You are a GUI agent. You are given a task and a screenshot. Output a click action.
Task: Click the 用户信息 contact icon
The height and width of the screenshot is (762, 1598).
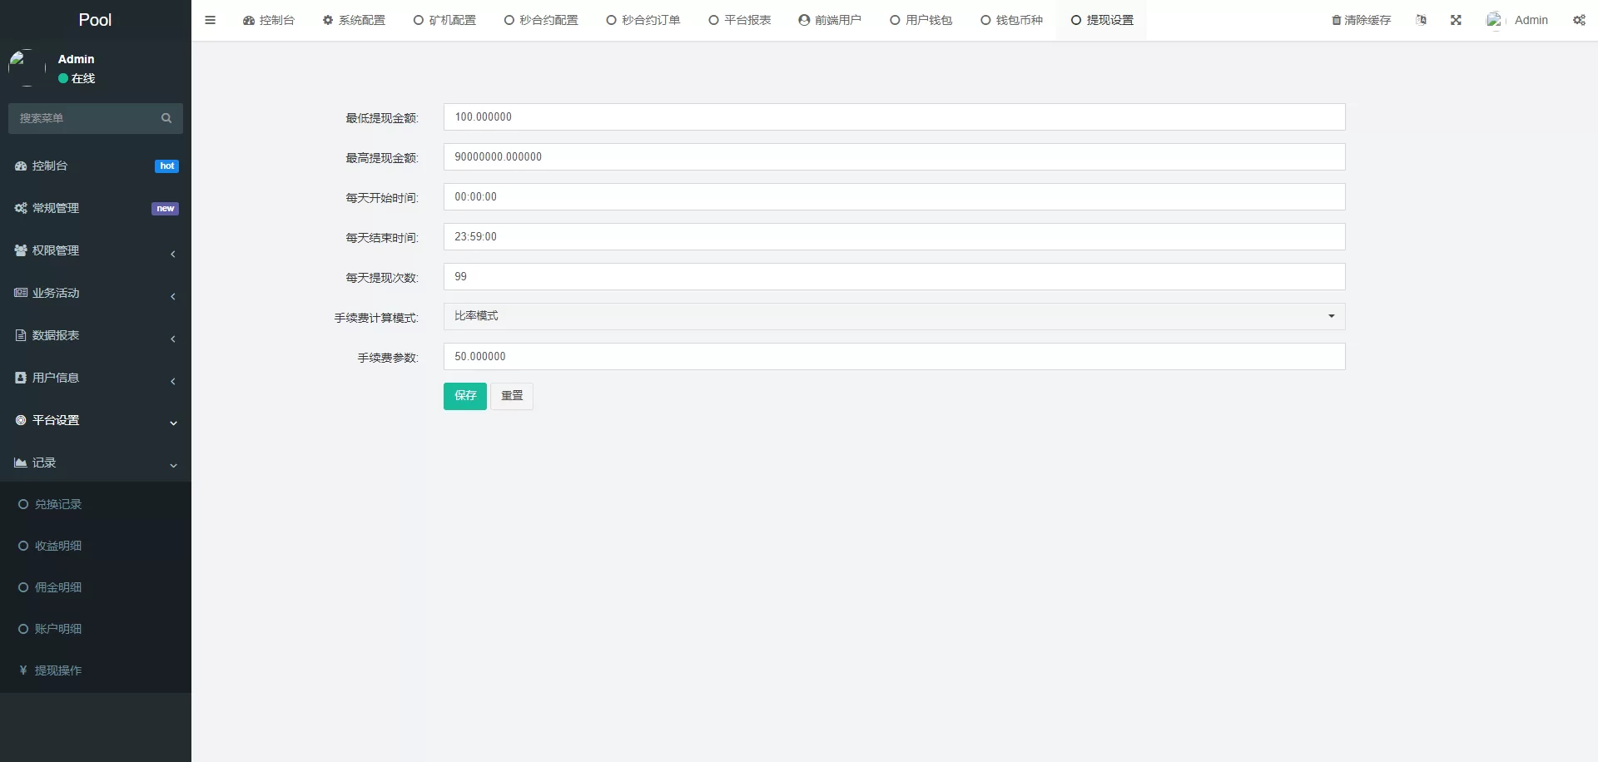point(21,378)
